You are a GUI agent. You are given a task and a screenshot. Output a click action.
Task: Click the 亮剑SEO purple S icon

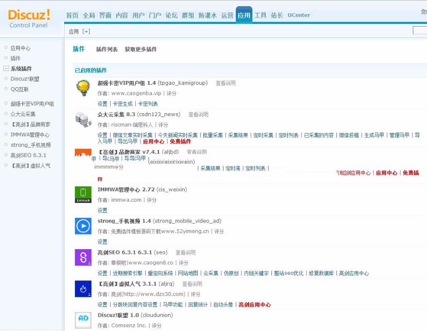(83, 258)
